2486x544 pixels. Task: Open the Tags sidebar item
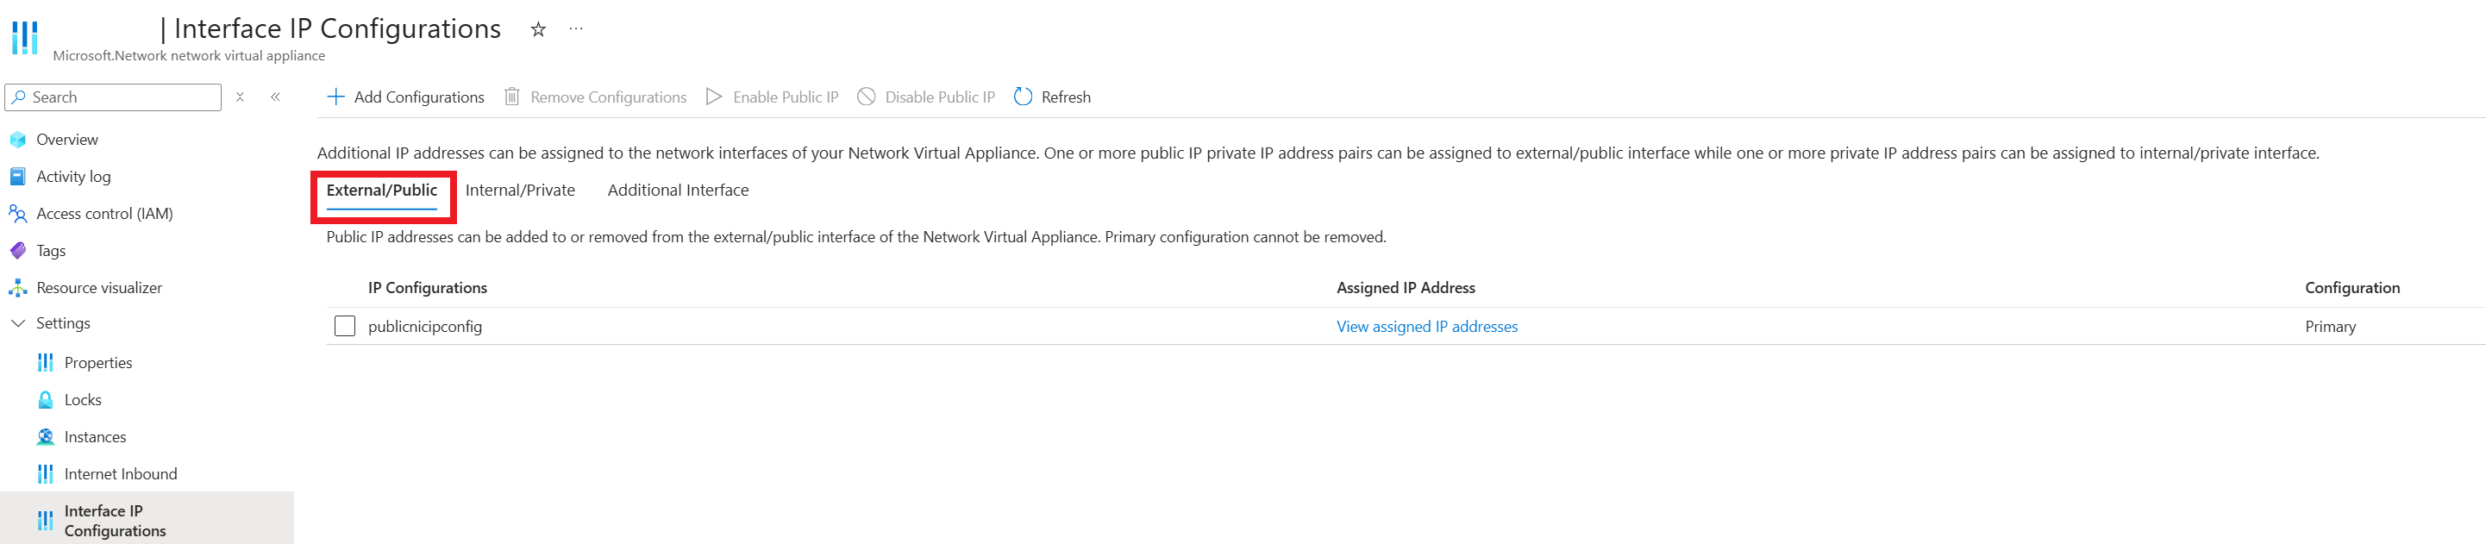pos(51,251)
